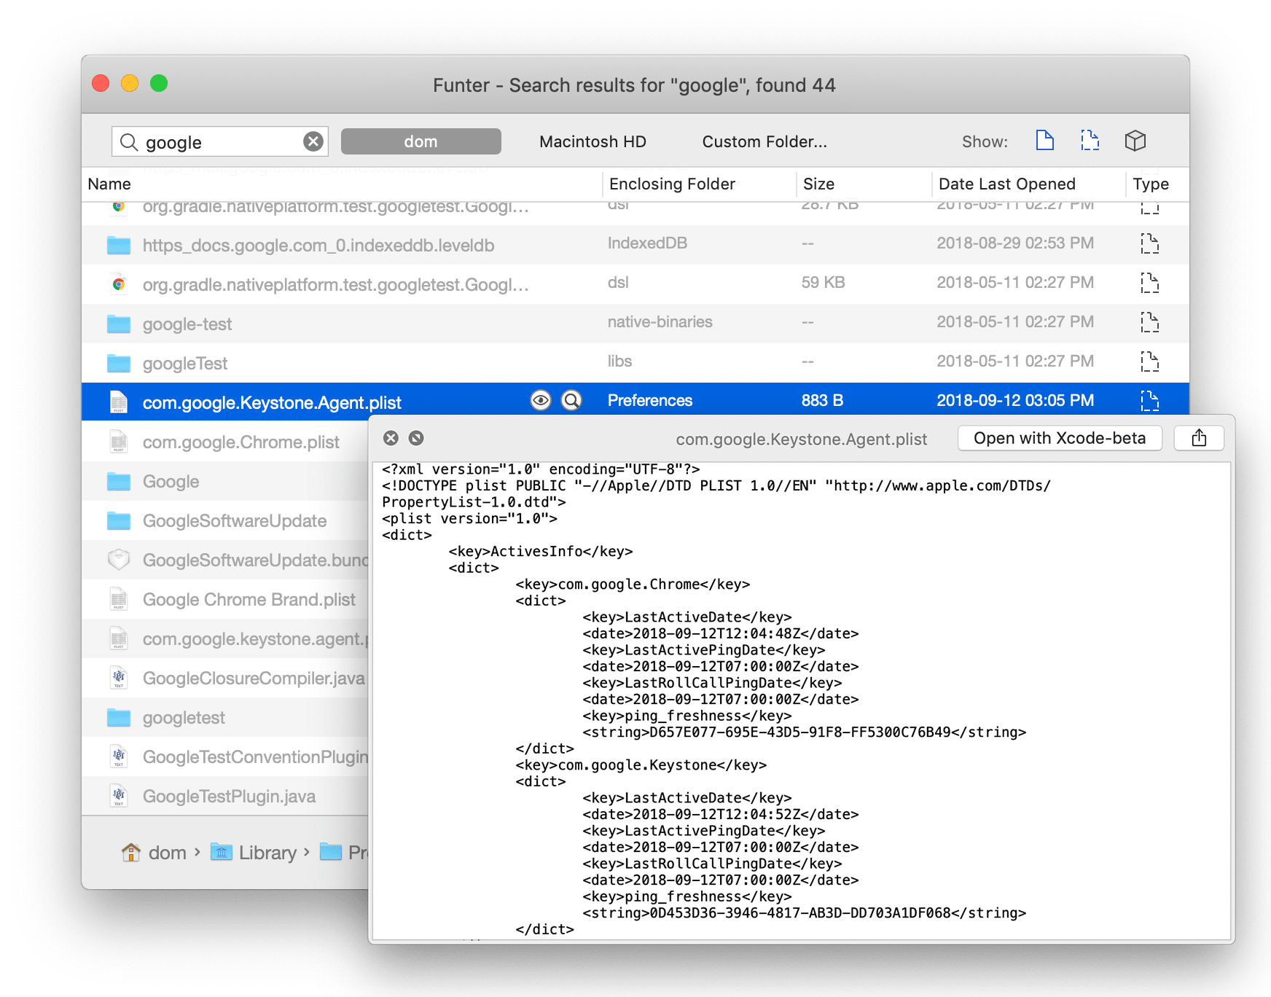Click hidden-file type icon on selected Keystone row
The height and width of the screenshot is (997, 1271).
(x=1149, y=400)
